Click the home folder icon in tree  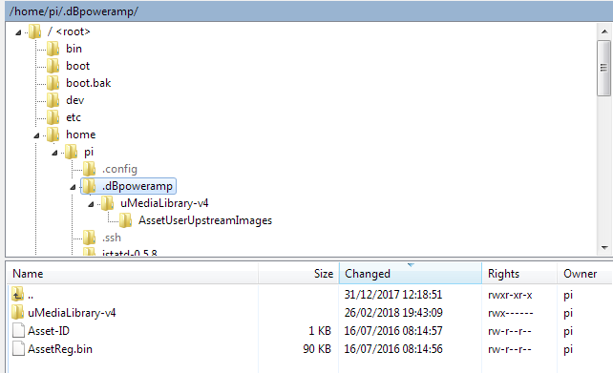pyautogui.click(x=53, y=135)
